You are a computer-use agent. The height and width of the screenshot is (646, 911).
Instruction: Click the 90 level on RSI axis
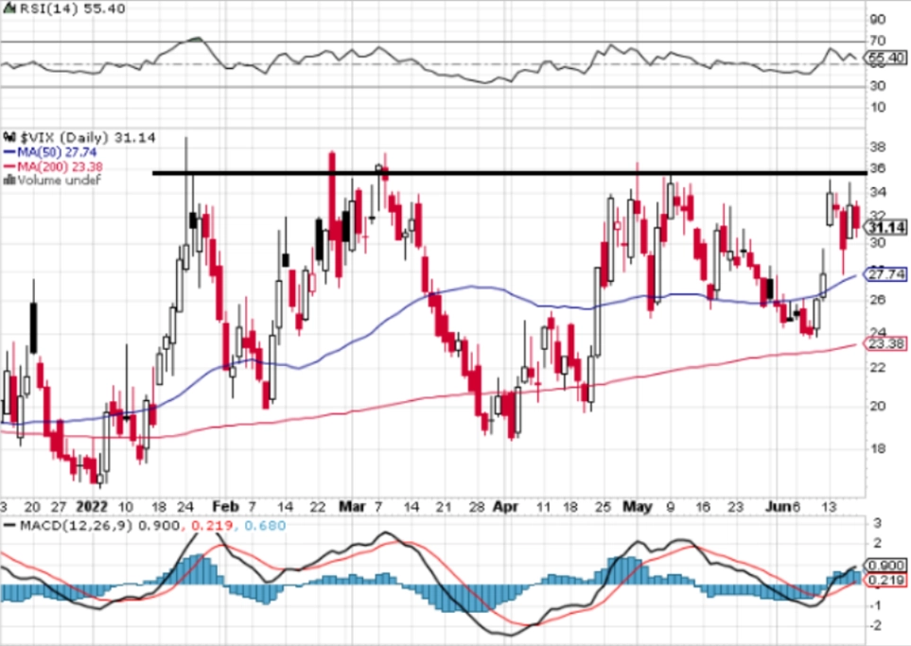click(x=878, y=19)
